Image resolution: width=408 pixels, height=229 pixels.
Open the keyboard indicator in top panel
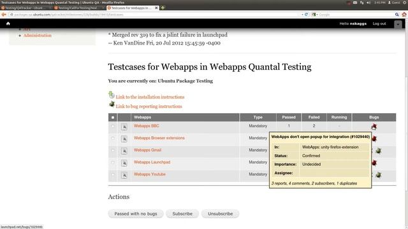click(x=355, y=3)
